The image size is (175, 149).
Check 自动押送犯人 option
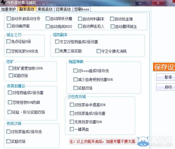pyautogui.click(x=80, y=26)
